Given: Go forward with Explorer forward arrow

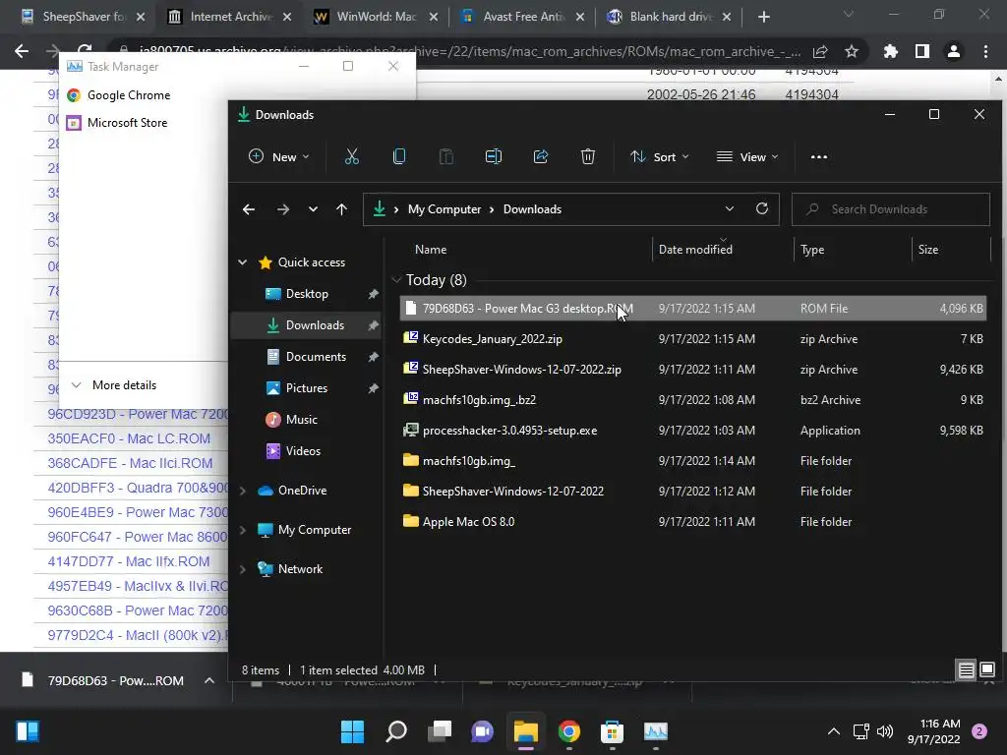Looking at the screenshot, I should (282, 209).
